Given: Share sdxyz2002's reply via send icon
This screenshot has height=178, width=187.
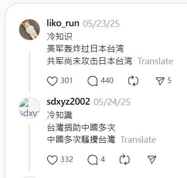Looking at the screenshot, I should [x=152, y=160].
